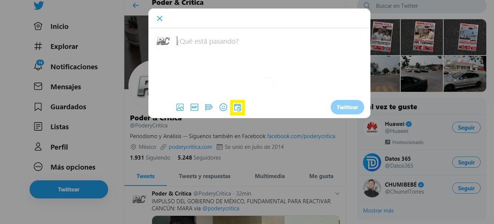The height and width of the screenshot is (224, 494).
Task: Switch to Tweets y respuestas tab
Action: click(204, 176)
